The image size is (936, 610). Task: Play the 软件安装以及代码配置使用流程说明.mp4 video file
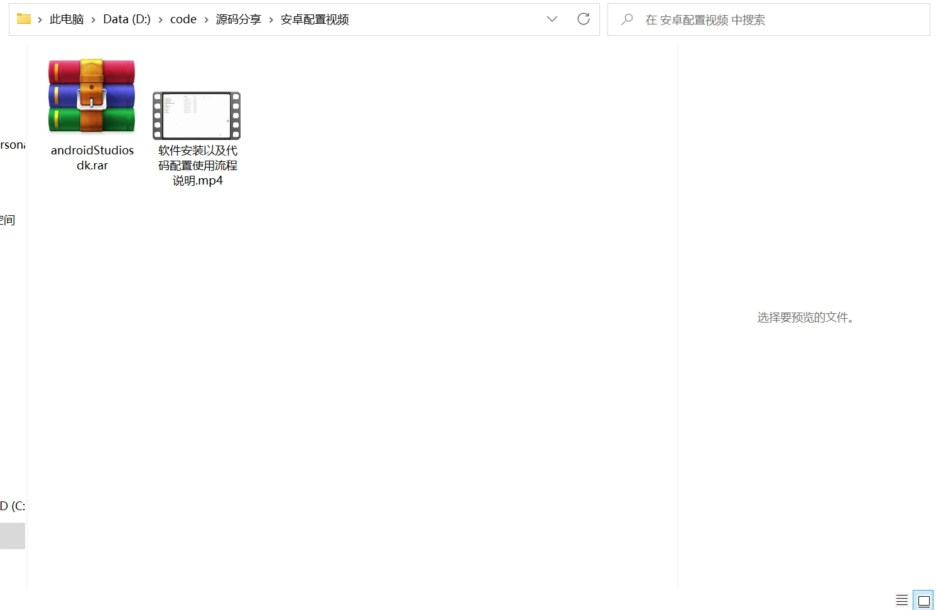(196, 115)
